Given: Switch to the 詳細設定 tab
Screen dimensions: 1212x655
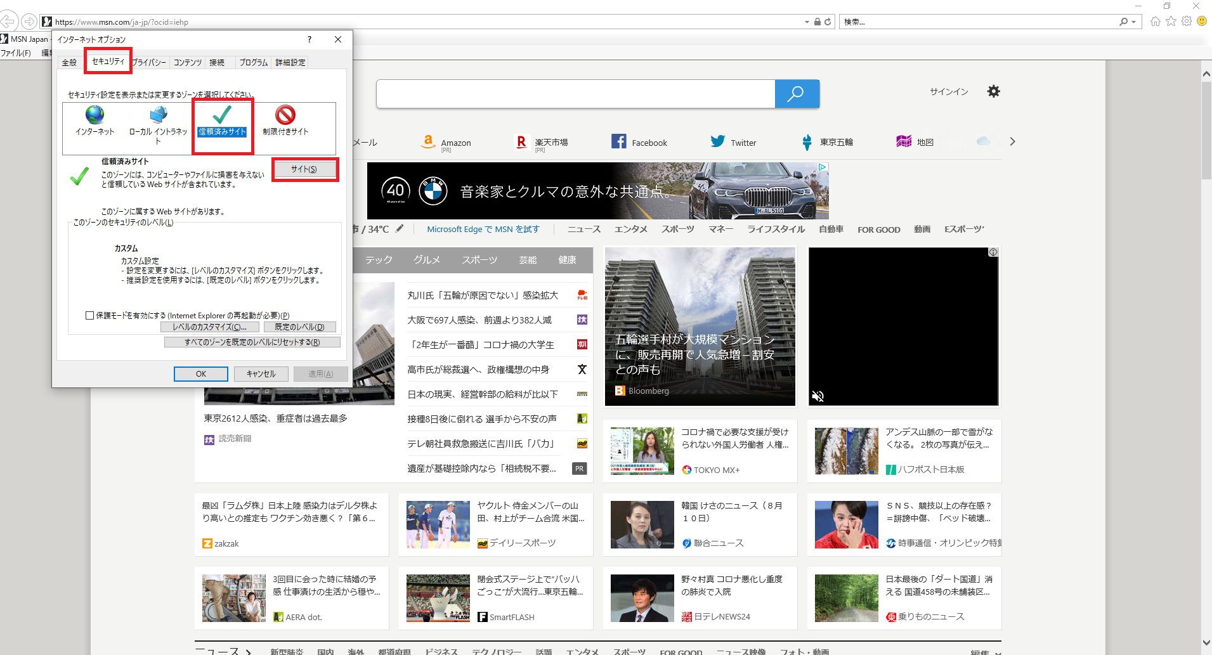Looking at the screenshot, I should coord(290,62).
